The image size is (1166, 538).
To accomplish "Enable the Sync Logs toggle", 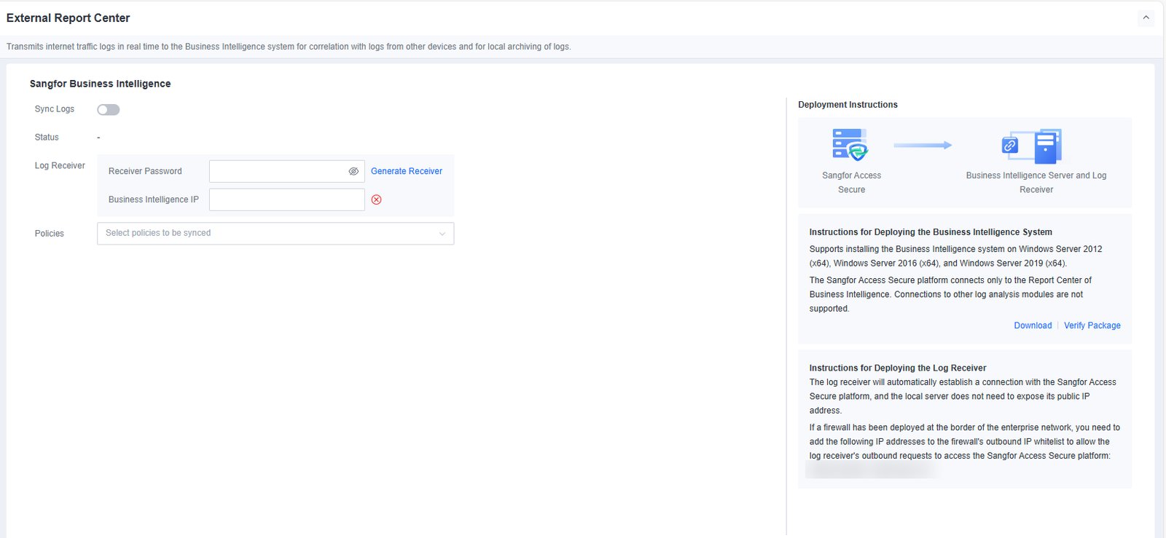I will tap(109, 110).
